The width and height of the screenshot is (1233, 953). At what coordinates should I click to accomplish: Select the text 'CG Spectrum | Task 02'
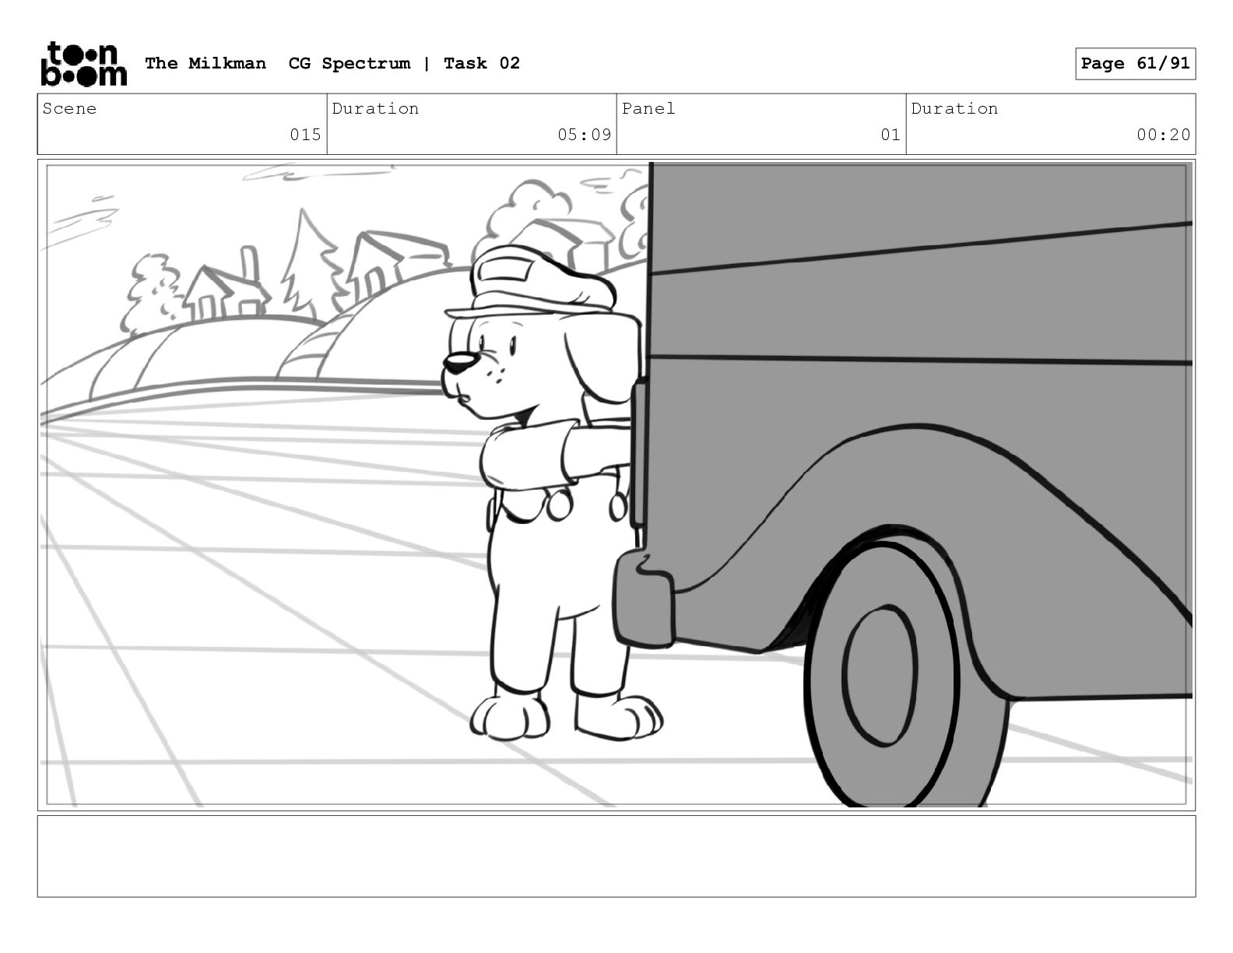click(x=404, y=64)
